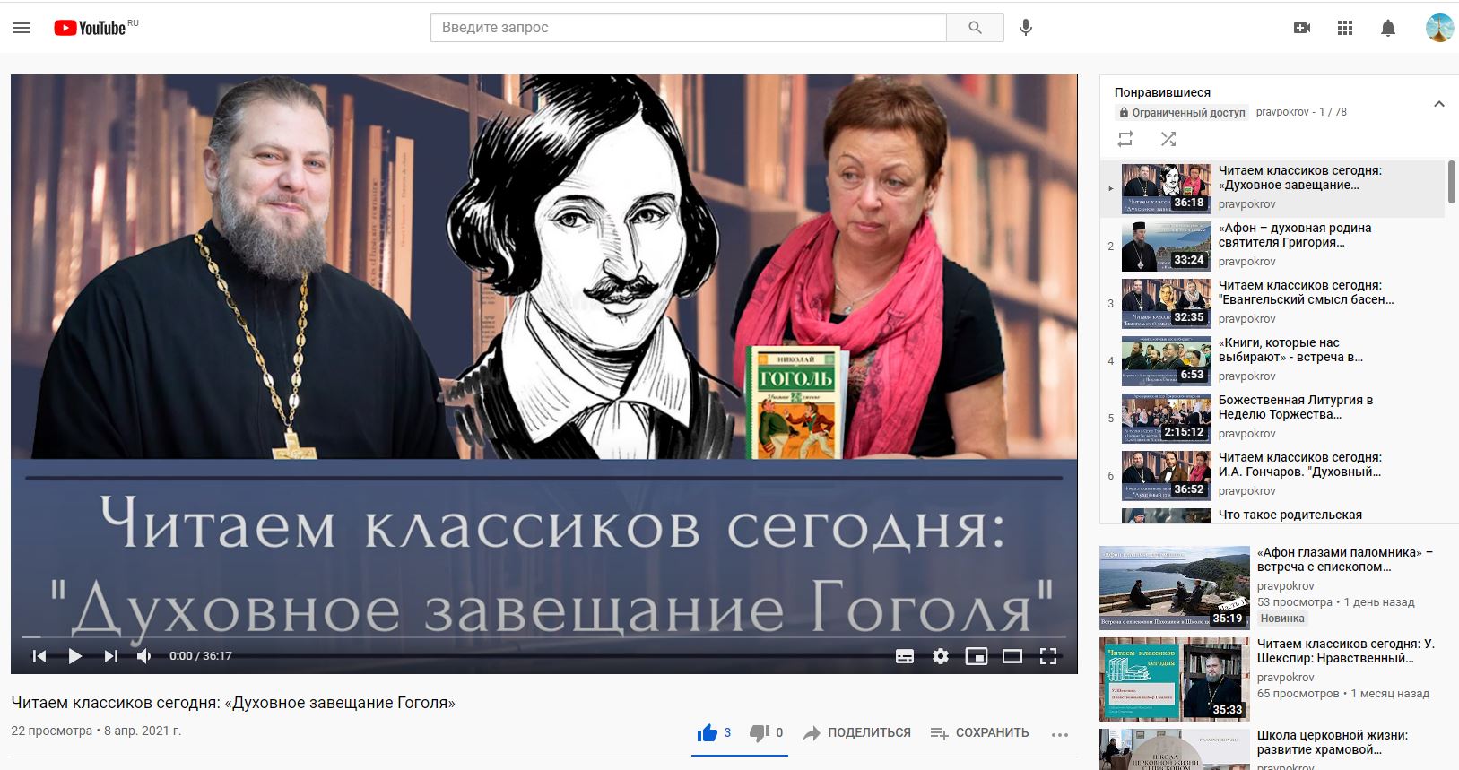This screenshot has width=1459, height=770.
Task: Click the Новинка badge
Action: point(1282,619)
